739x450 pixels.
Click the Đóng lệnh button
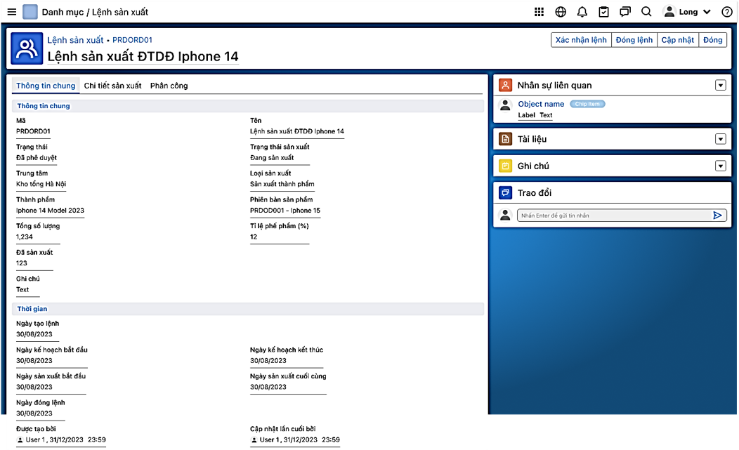pos(634,40)
